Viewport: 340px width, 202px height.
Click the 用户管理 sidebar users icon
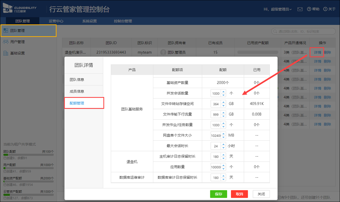(x=6, y=42)
